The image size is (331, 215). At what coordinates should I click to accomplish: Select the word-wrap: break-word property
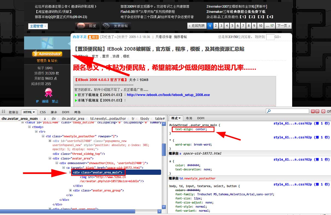click(x=193, y=144)
